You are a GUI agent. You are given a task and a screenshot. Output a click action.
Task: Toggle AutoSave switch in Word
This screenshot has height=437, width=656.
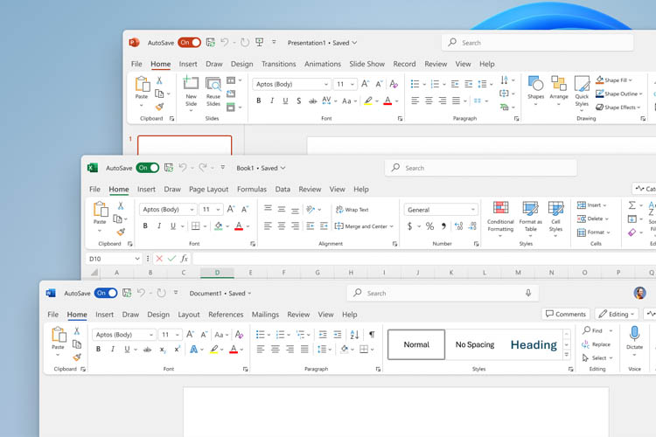point(106,293)
